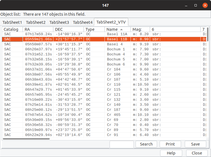This screenshot has height=157, width=211.
Task: Click magnitude cell m:10.50
Action: tap(141, 85)
